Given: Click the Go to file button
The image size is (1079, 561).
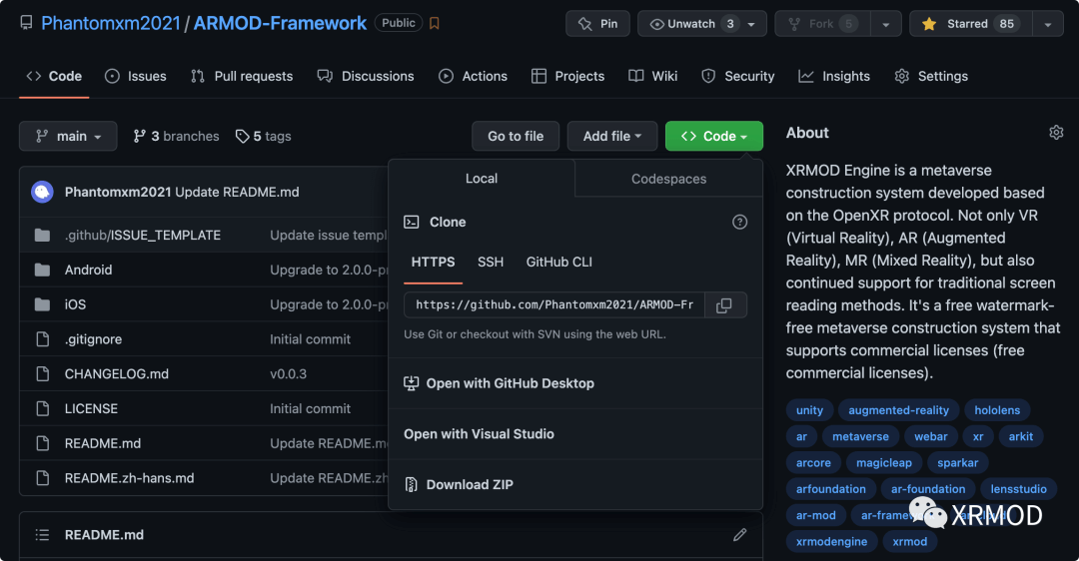Looking at the screenshot, I should point(516,136).
